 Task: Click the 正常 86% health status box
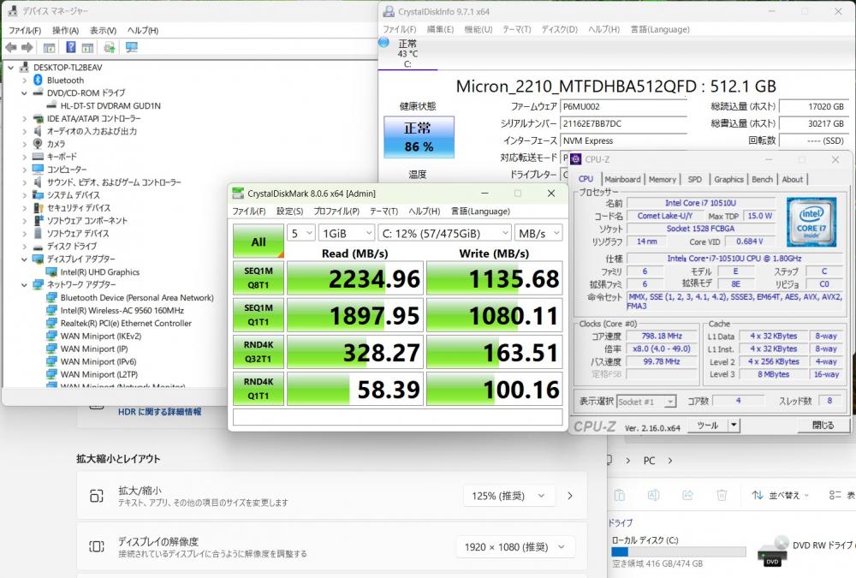click(x=419, y=137)
